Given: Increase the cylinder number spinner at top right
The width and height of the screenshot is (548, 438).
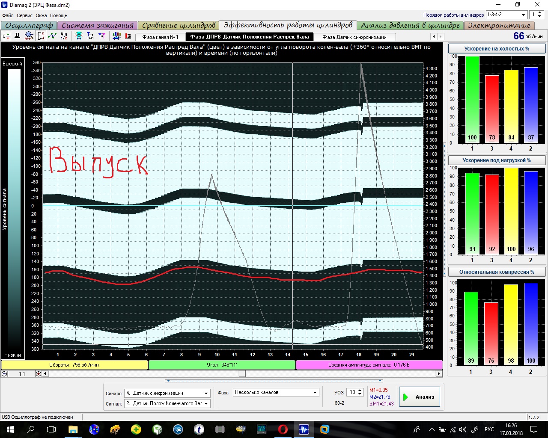Looking at the screenshot, I should [x=539, y=12].
